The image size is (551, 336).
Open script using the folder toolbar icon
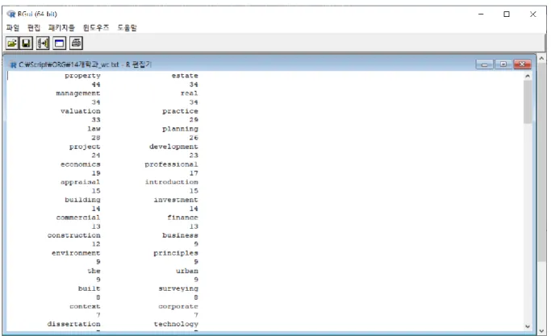pyautogui.click(x=12, y=44)
